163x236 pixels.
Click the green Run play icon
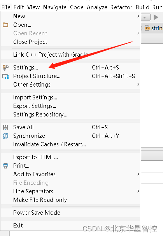coord(156,17)
